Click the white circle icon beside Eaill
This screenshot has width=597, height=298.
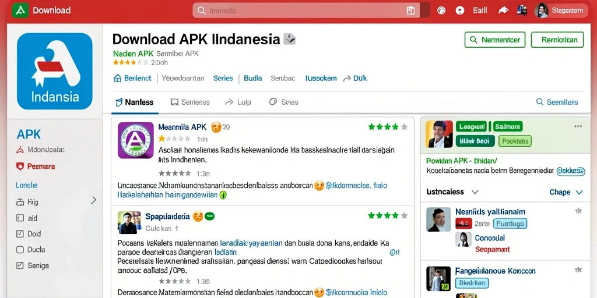pyautogui.click(x=460, y=10)
